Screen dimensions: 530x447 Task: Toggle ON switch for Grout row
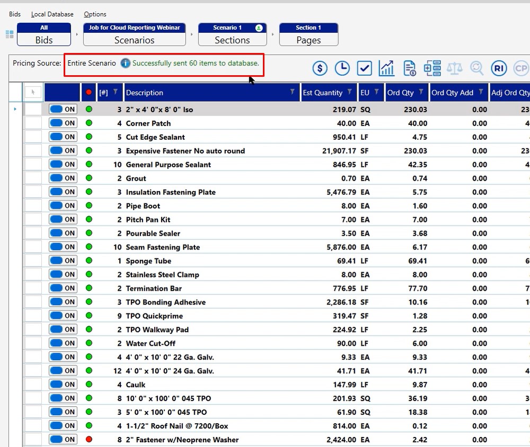click(x=63, y=178)
